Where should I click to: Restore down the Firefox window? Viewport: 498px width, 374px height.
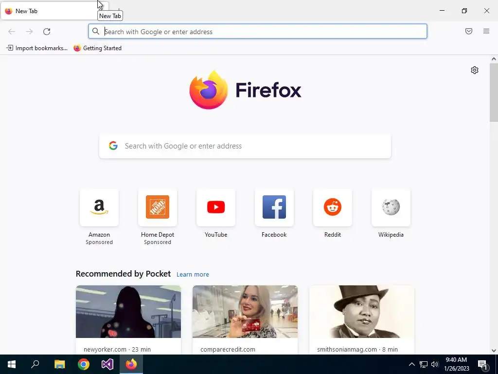point(464,11)
